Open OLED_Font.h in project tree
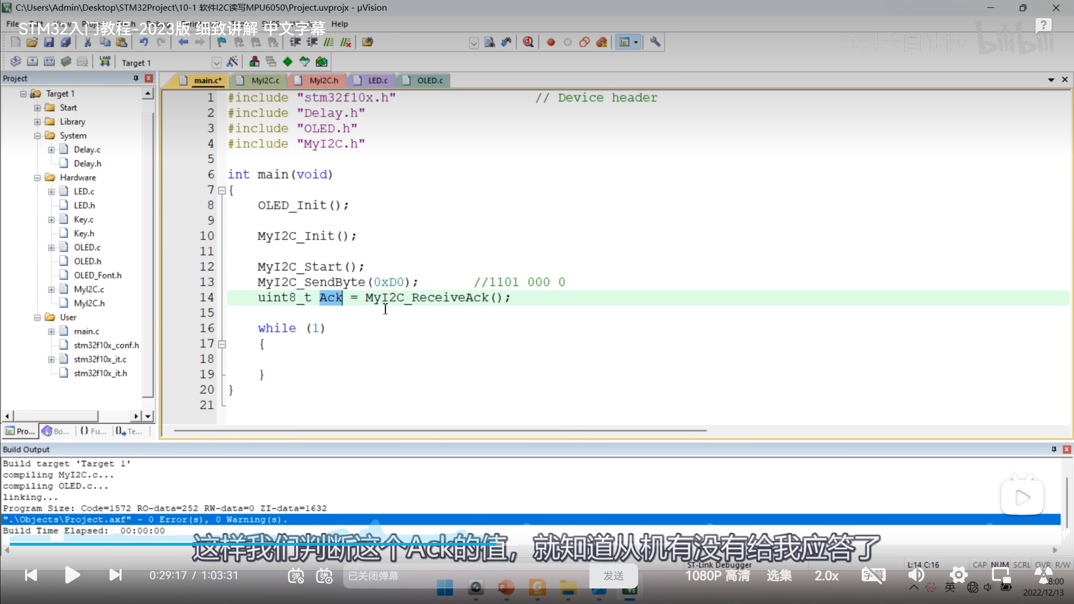This screenshot has height=604, width=1074. (97, 276)
